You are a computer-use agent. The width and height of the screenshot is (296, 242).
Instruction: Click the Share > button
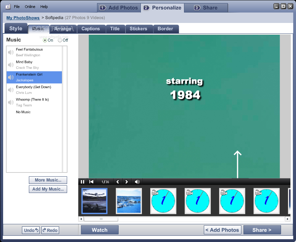pyautogui.click(x=262, y=230)
